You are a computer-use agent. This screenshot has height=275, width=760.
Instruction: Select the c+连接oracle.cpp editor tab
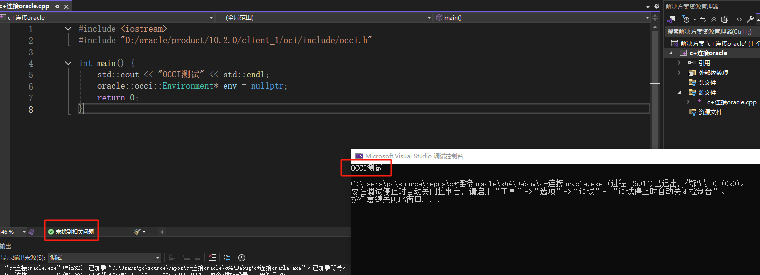26,6
